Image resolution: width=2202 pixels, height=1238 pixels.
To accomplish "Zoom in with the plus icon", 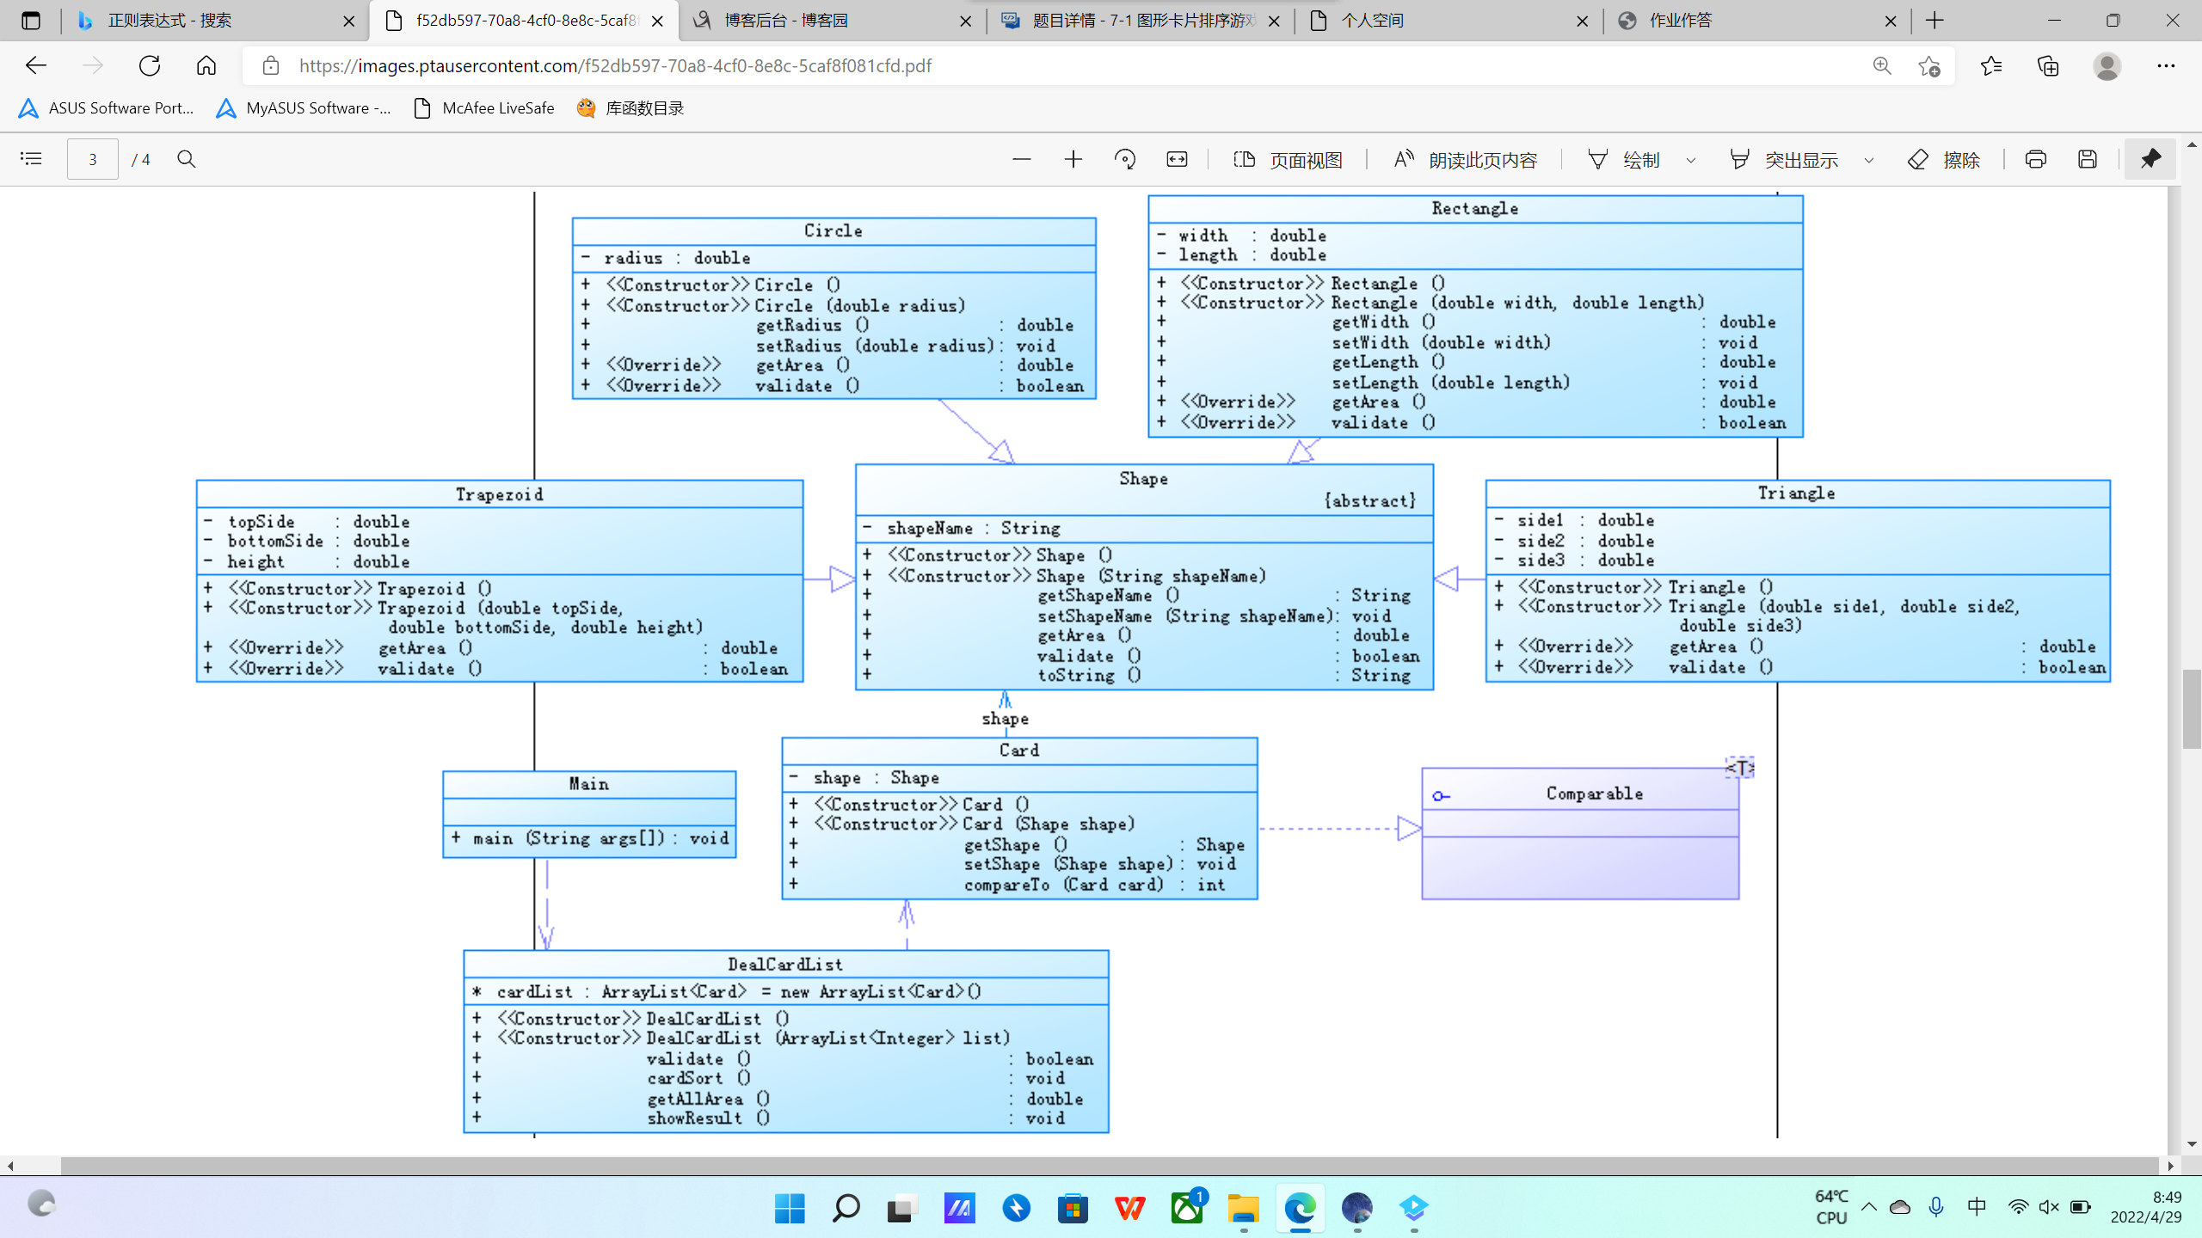I will (x=1073, y=159).
